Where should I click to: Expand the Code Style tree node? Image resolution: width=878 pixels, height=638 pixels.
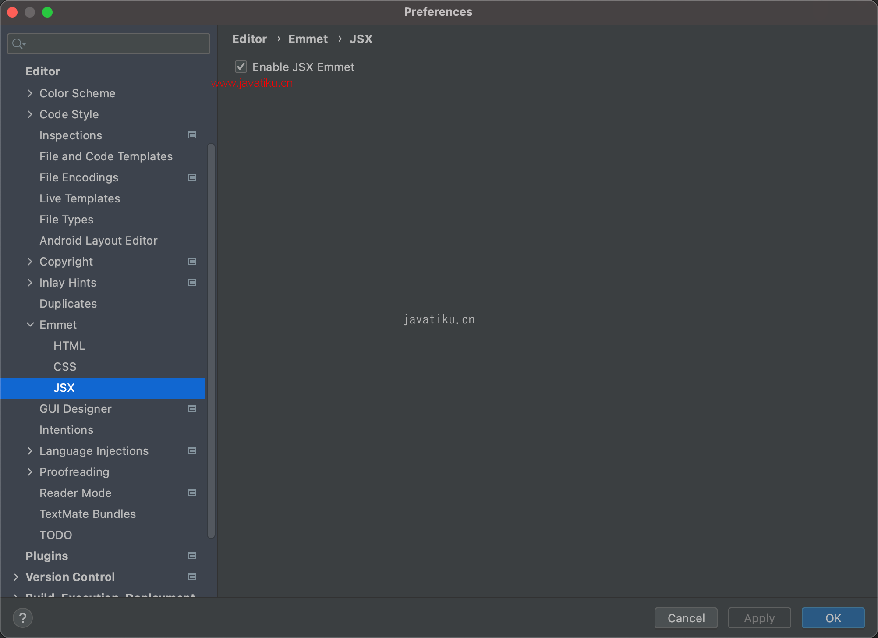(x=30, y=114)
